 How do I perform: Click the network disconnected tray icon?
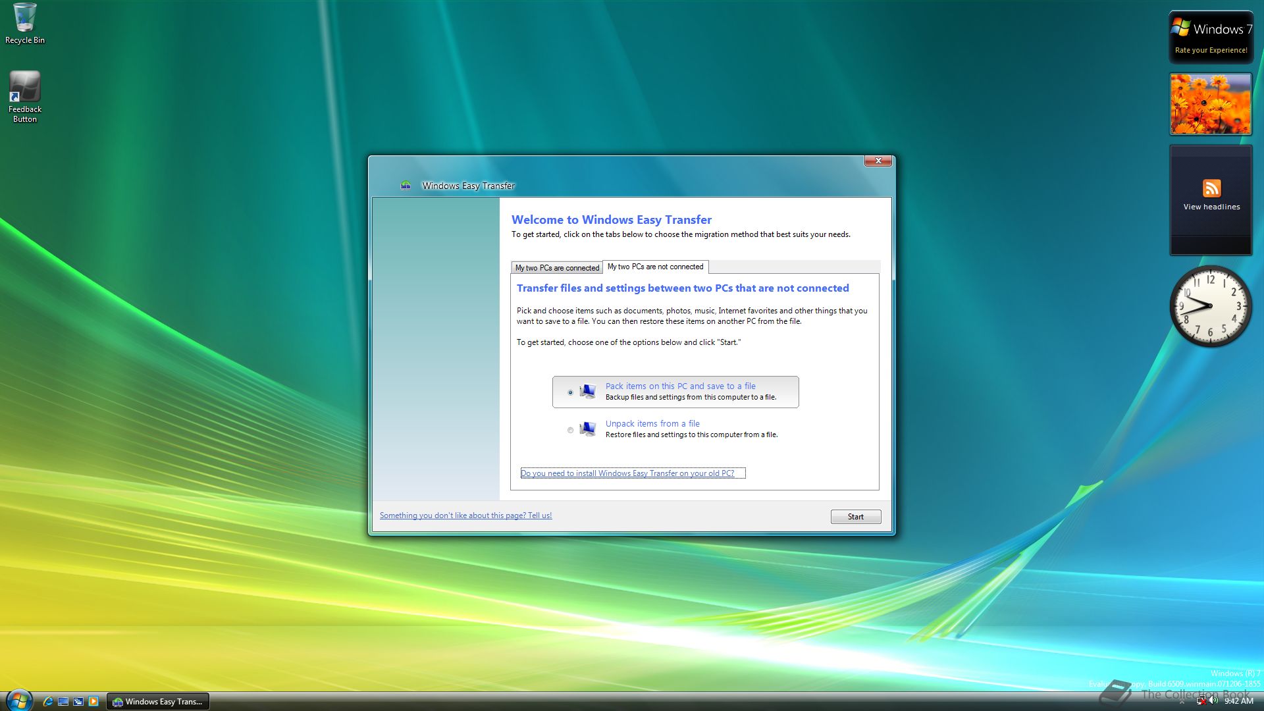coord(1201,701)
